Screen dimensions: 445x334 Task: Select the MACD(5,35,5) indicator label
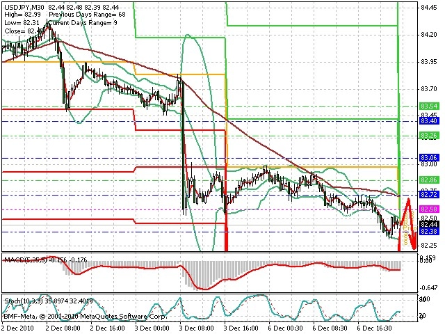26,260
